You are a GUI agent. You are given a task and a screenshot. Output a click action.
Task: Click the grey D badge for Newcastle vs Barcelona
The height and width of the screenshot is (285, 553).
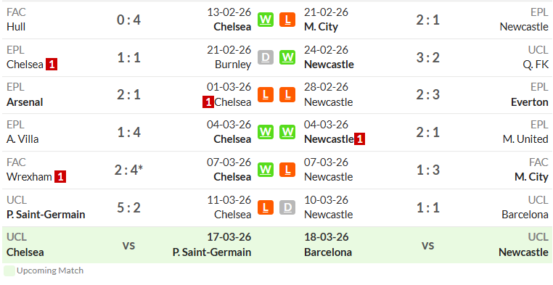tap(287, 207)
